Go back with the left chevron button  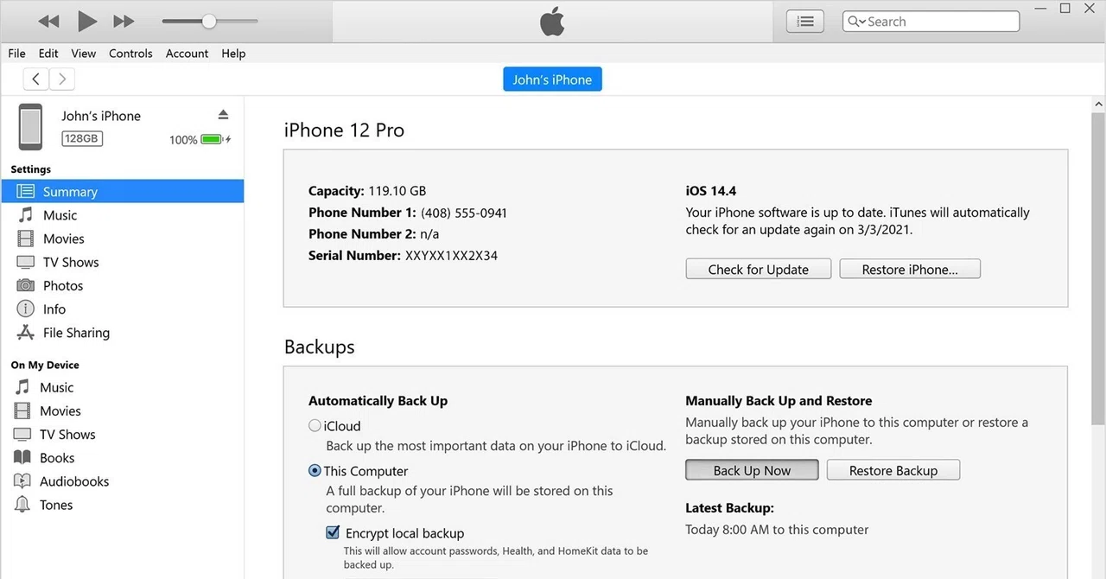click(36, 80)
